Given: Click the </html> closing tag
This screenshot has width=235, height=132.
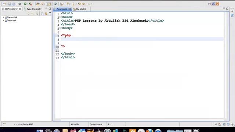Looking at the screenshot, I should pos(68,57).
